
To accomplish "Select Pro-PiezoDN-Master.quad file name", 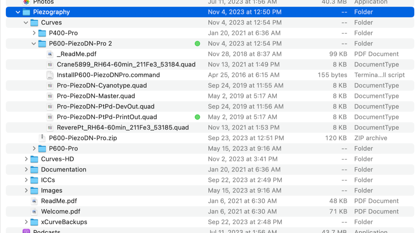I will pyautogui.click(x=96, y=96).
